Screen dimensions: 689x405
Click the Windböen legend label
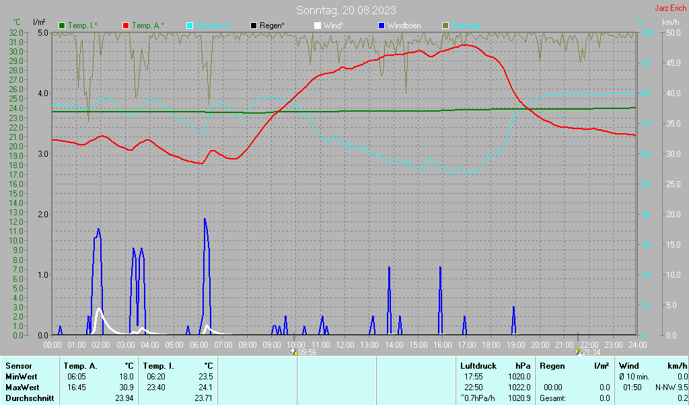404,26
